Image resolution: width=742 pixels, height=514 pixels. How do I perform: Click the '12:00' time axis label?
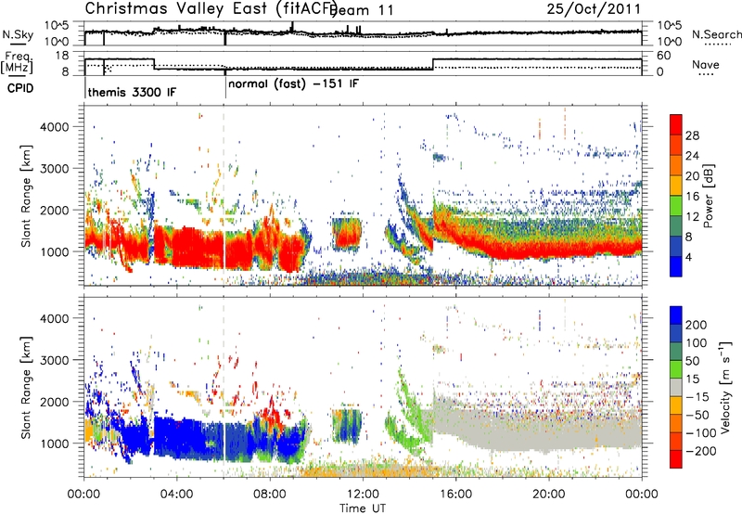[363, 495]
